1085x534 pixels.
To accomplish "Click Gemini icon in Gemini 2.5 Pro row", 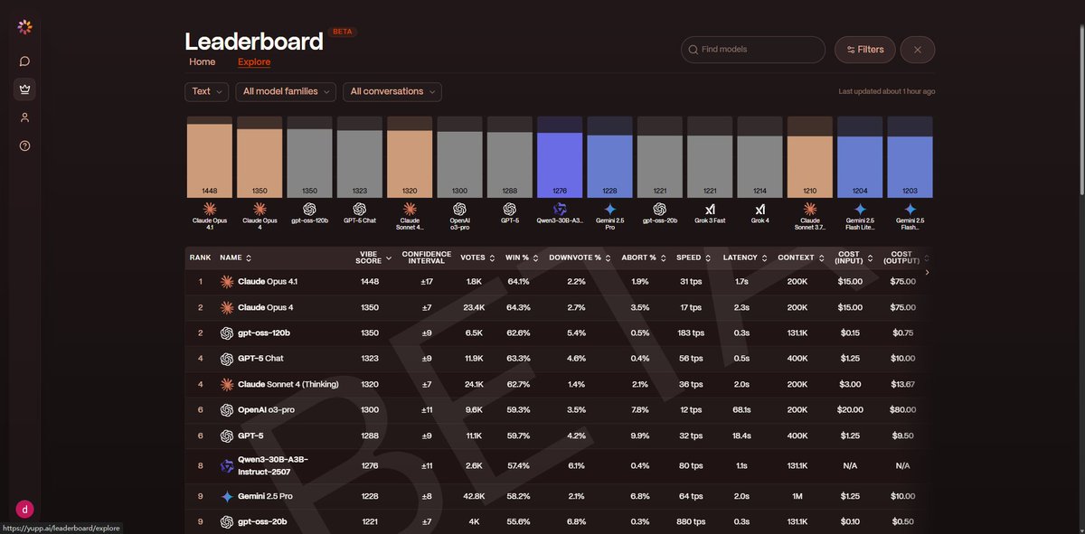I will coord(227,497).
